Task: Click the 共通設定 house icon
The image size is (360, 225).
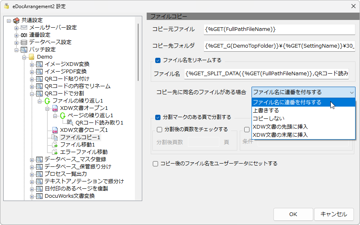Action: [x=16, y=20]
